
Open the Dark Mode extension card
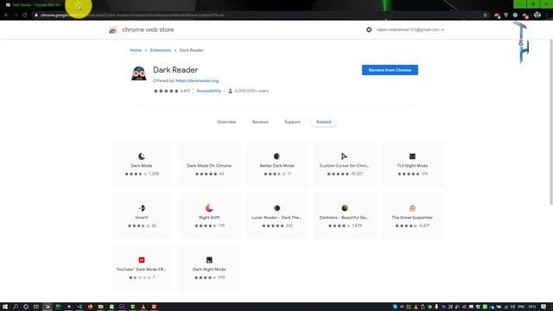[x=142, y=164]
